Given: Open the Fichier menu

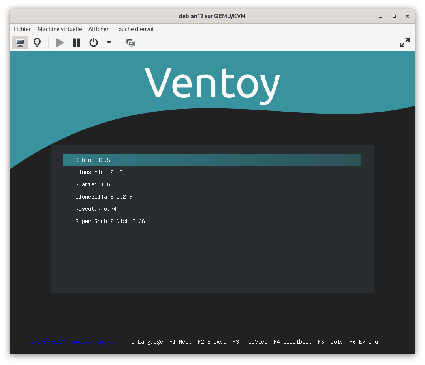Looking at the screenshot, I should [22, 29].
